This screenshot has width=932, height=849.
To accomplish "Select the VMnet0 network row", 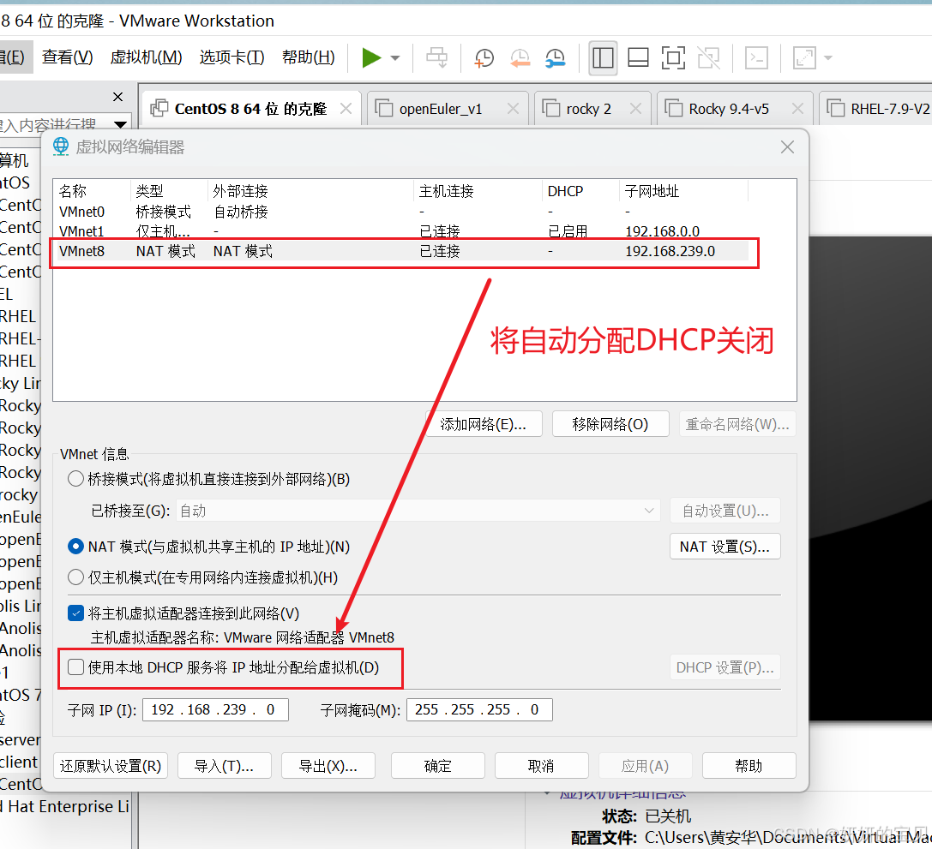I will tap(402, 212).
